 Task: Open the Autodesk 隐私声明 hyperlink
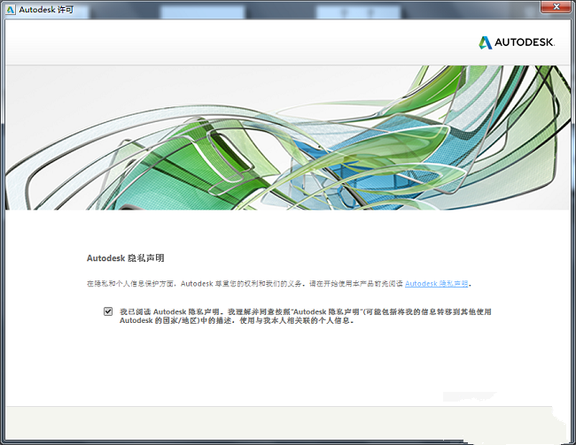click(x=436, y=284)
